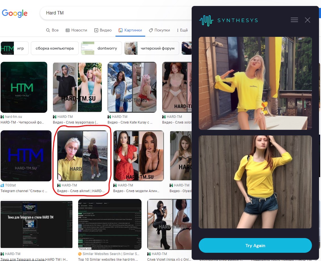The width and height of the screenshot is (321, 261).
Task: Click the TGStat source label
Action: [x=10, y=185]
